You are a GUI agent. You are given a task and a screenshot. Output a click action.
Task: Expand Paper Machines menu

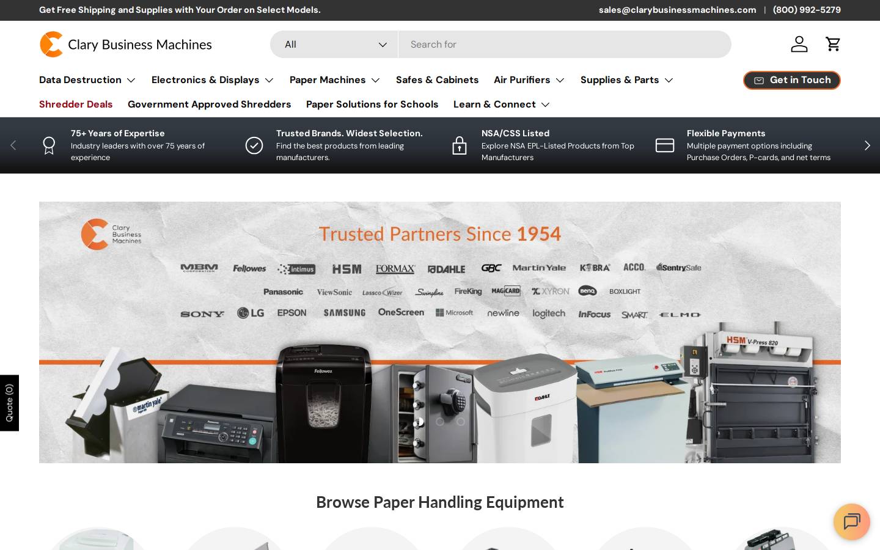pyautogui.click(x=335, y=80)
